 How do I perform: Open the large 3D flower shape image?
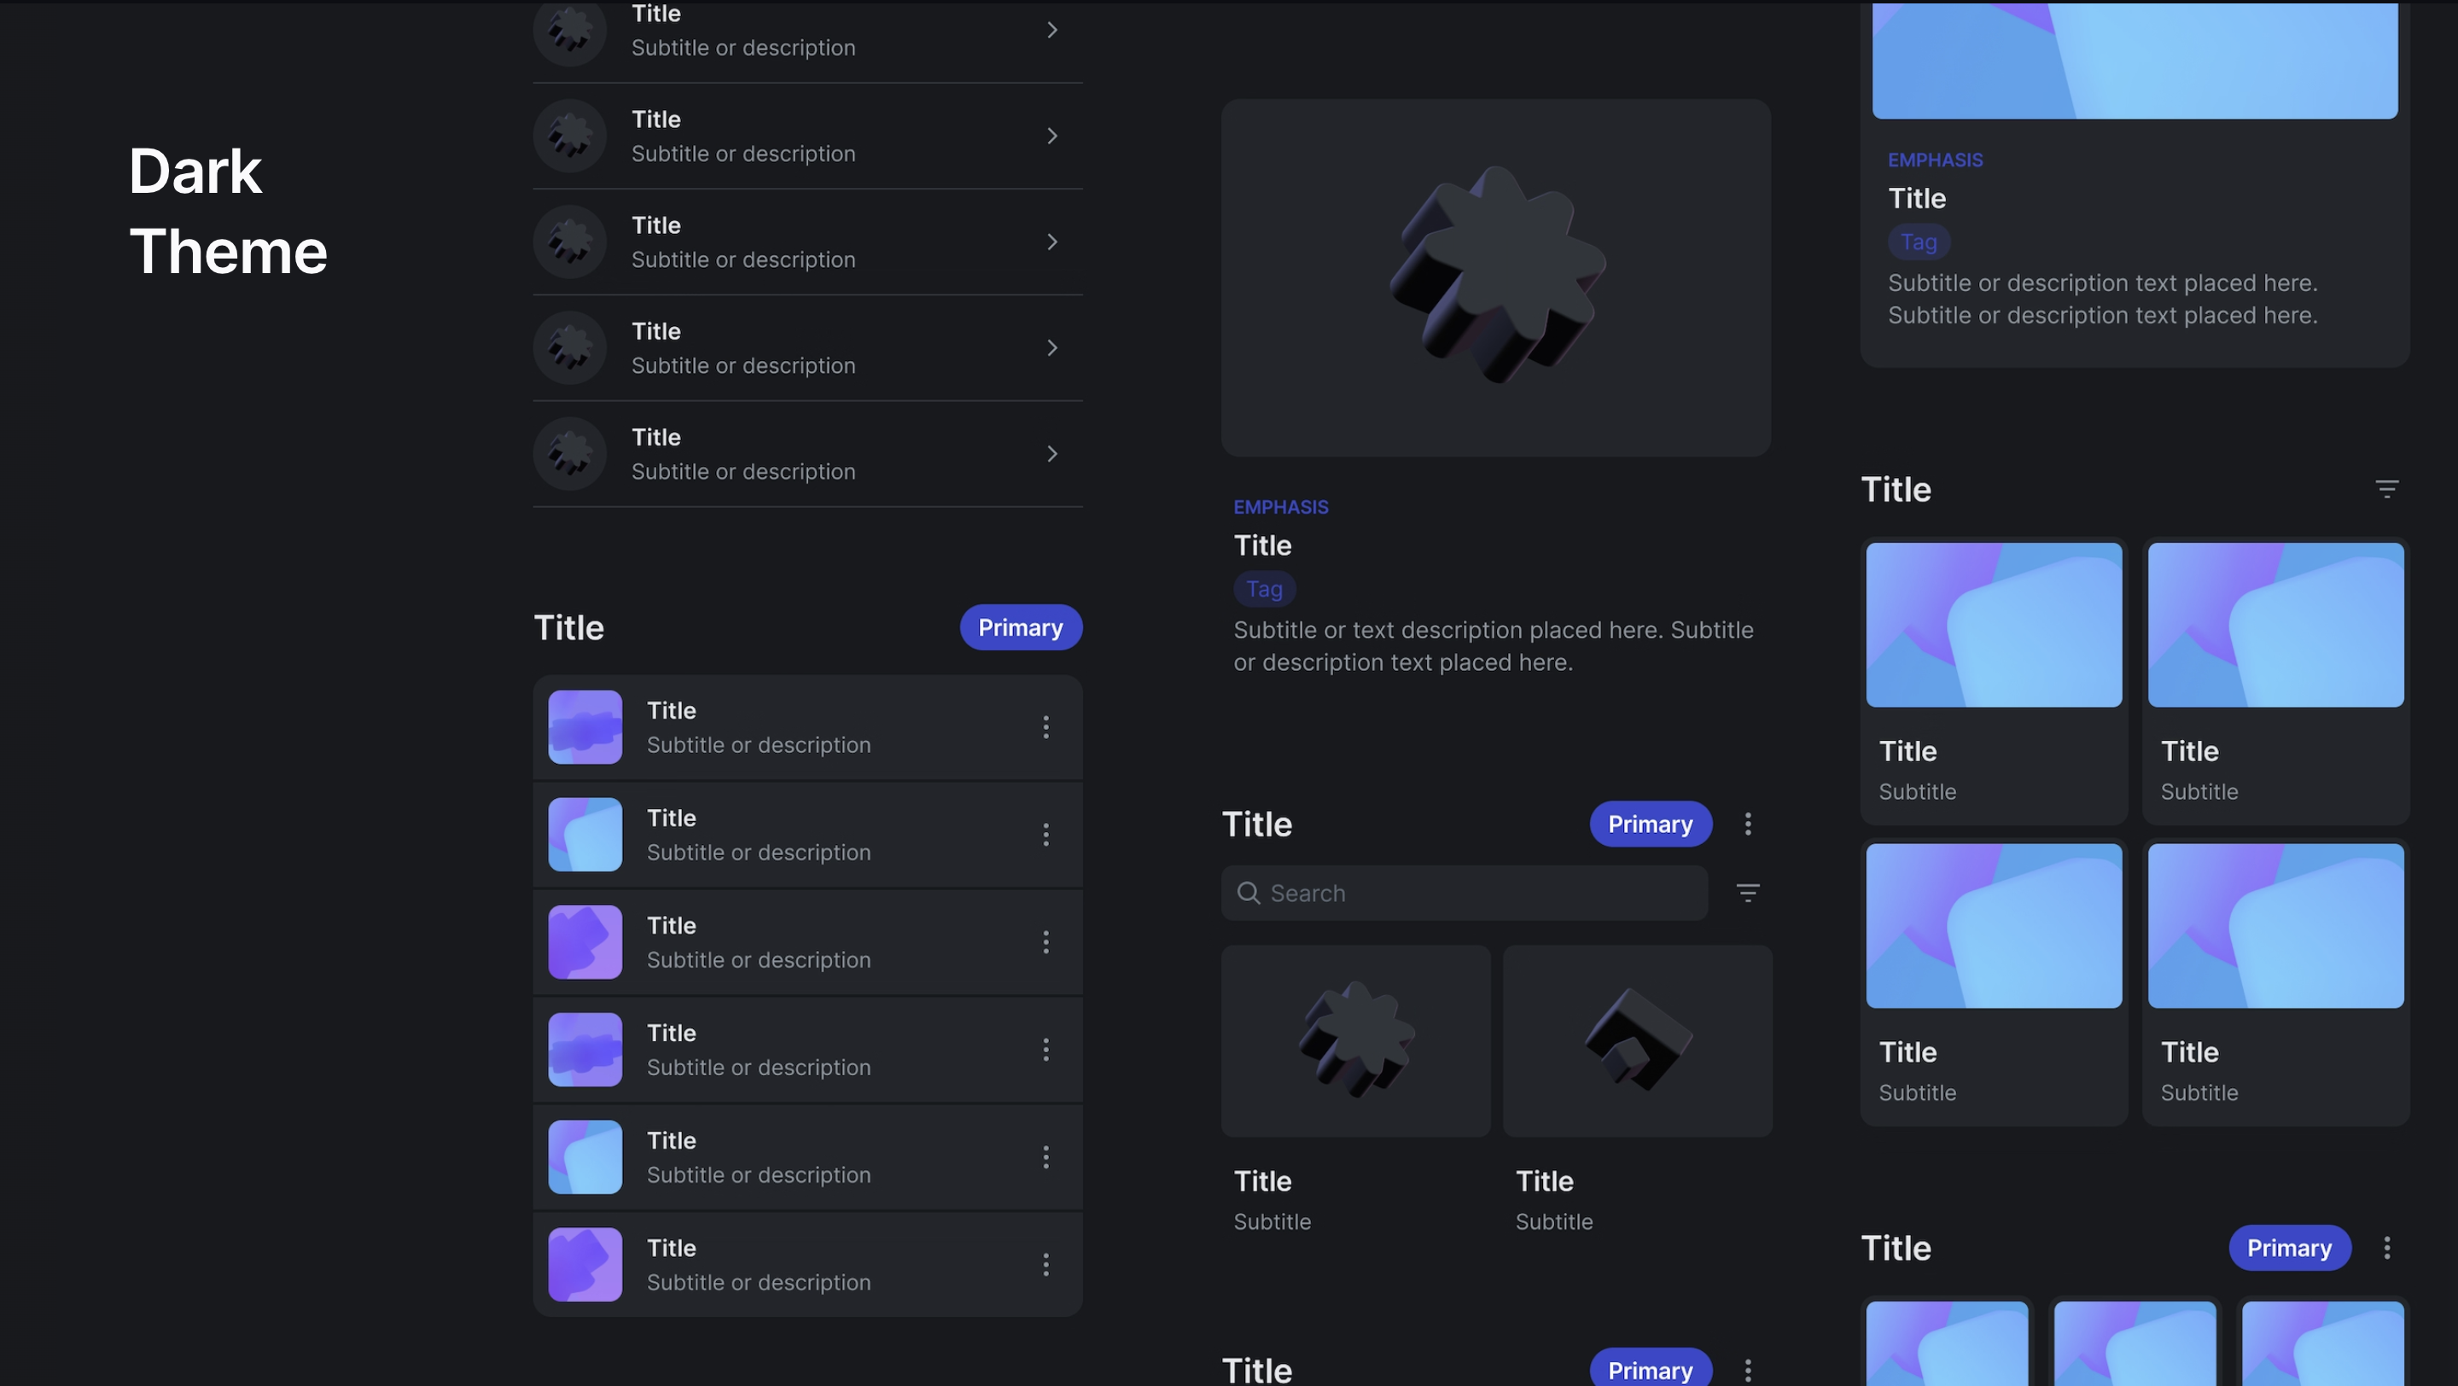[1496, 277]
